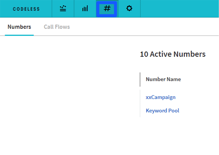
Task: Select the active Numbers sub-navigation label
Action: point(19,27)
